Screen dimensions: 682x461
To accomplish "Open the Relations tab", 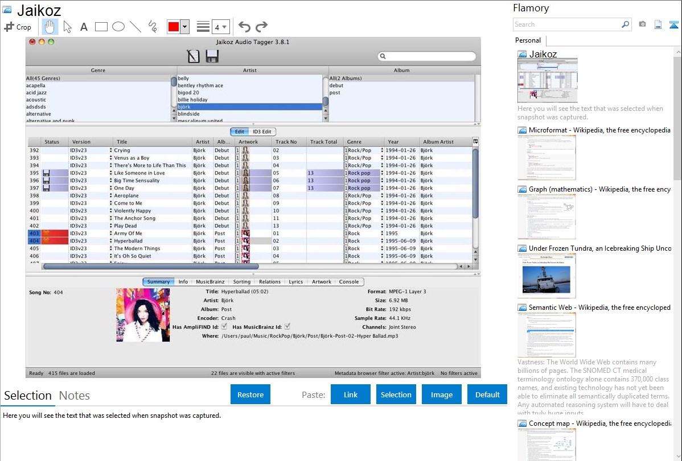I will point(270,281).
